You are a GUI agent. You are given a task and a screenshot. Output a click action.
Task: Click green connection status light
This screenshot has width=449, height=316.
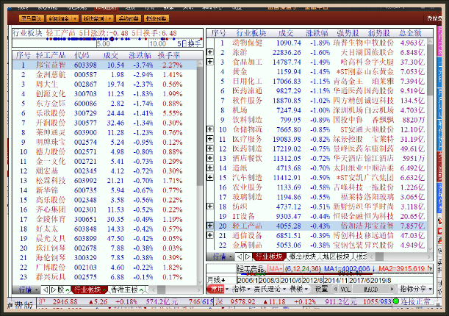click(396, 301)
